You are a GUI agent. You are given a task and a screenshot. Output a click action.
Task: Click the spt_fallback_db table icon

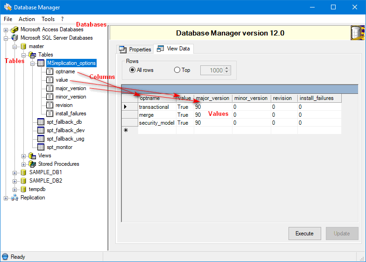tap(41, 122)
